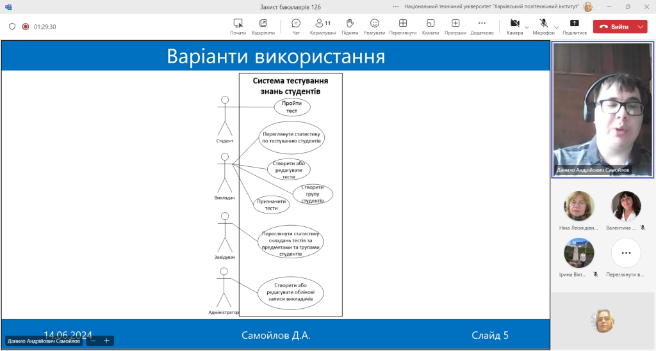Open the Переглянути view options
This screenshot has width=656, height=351.
click(x=403, y=27)
